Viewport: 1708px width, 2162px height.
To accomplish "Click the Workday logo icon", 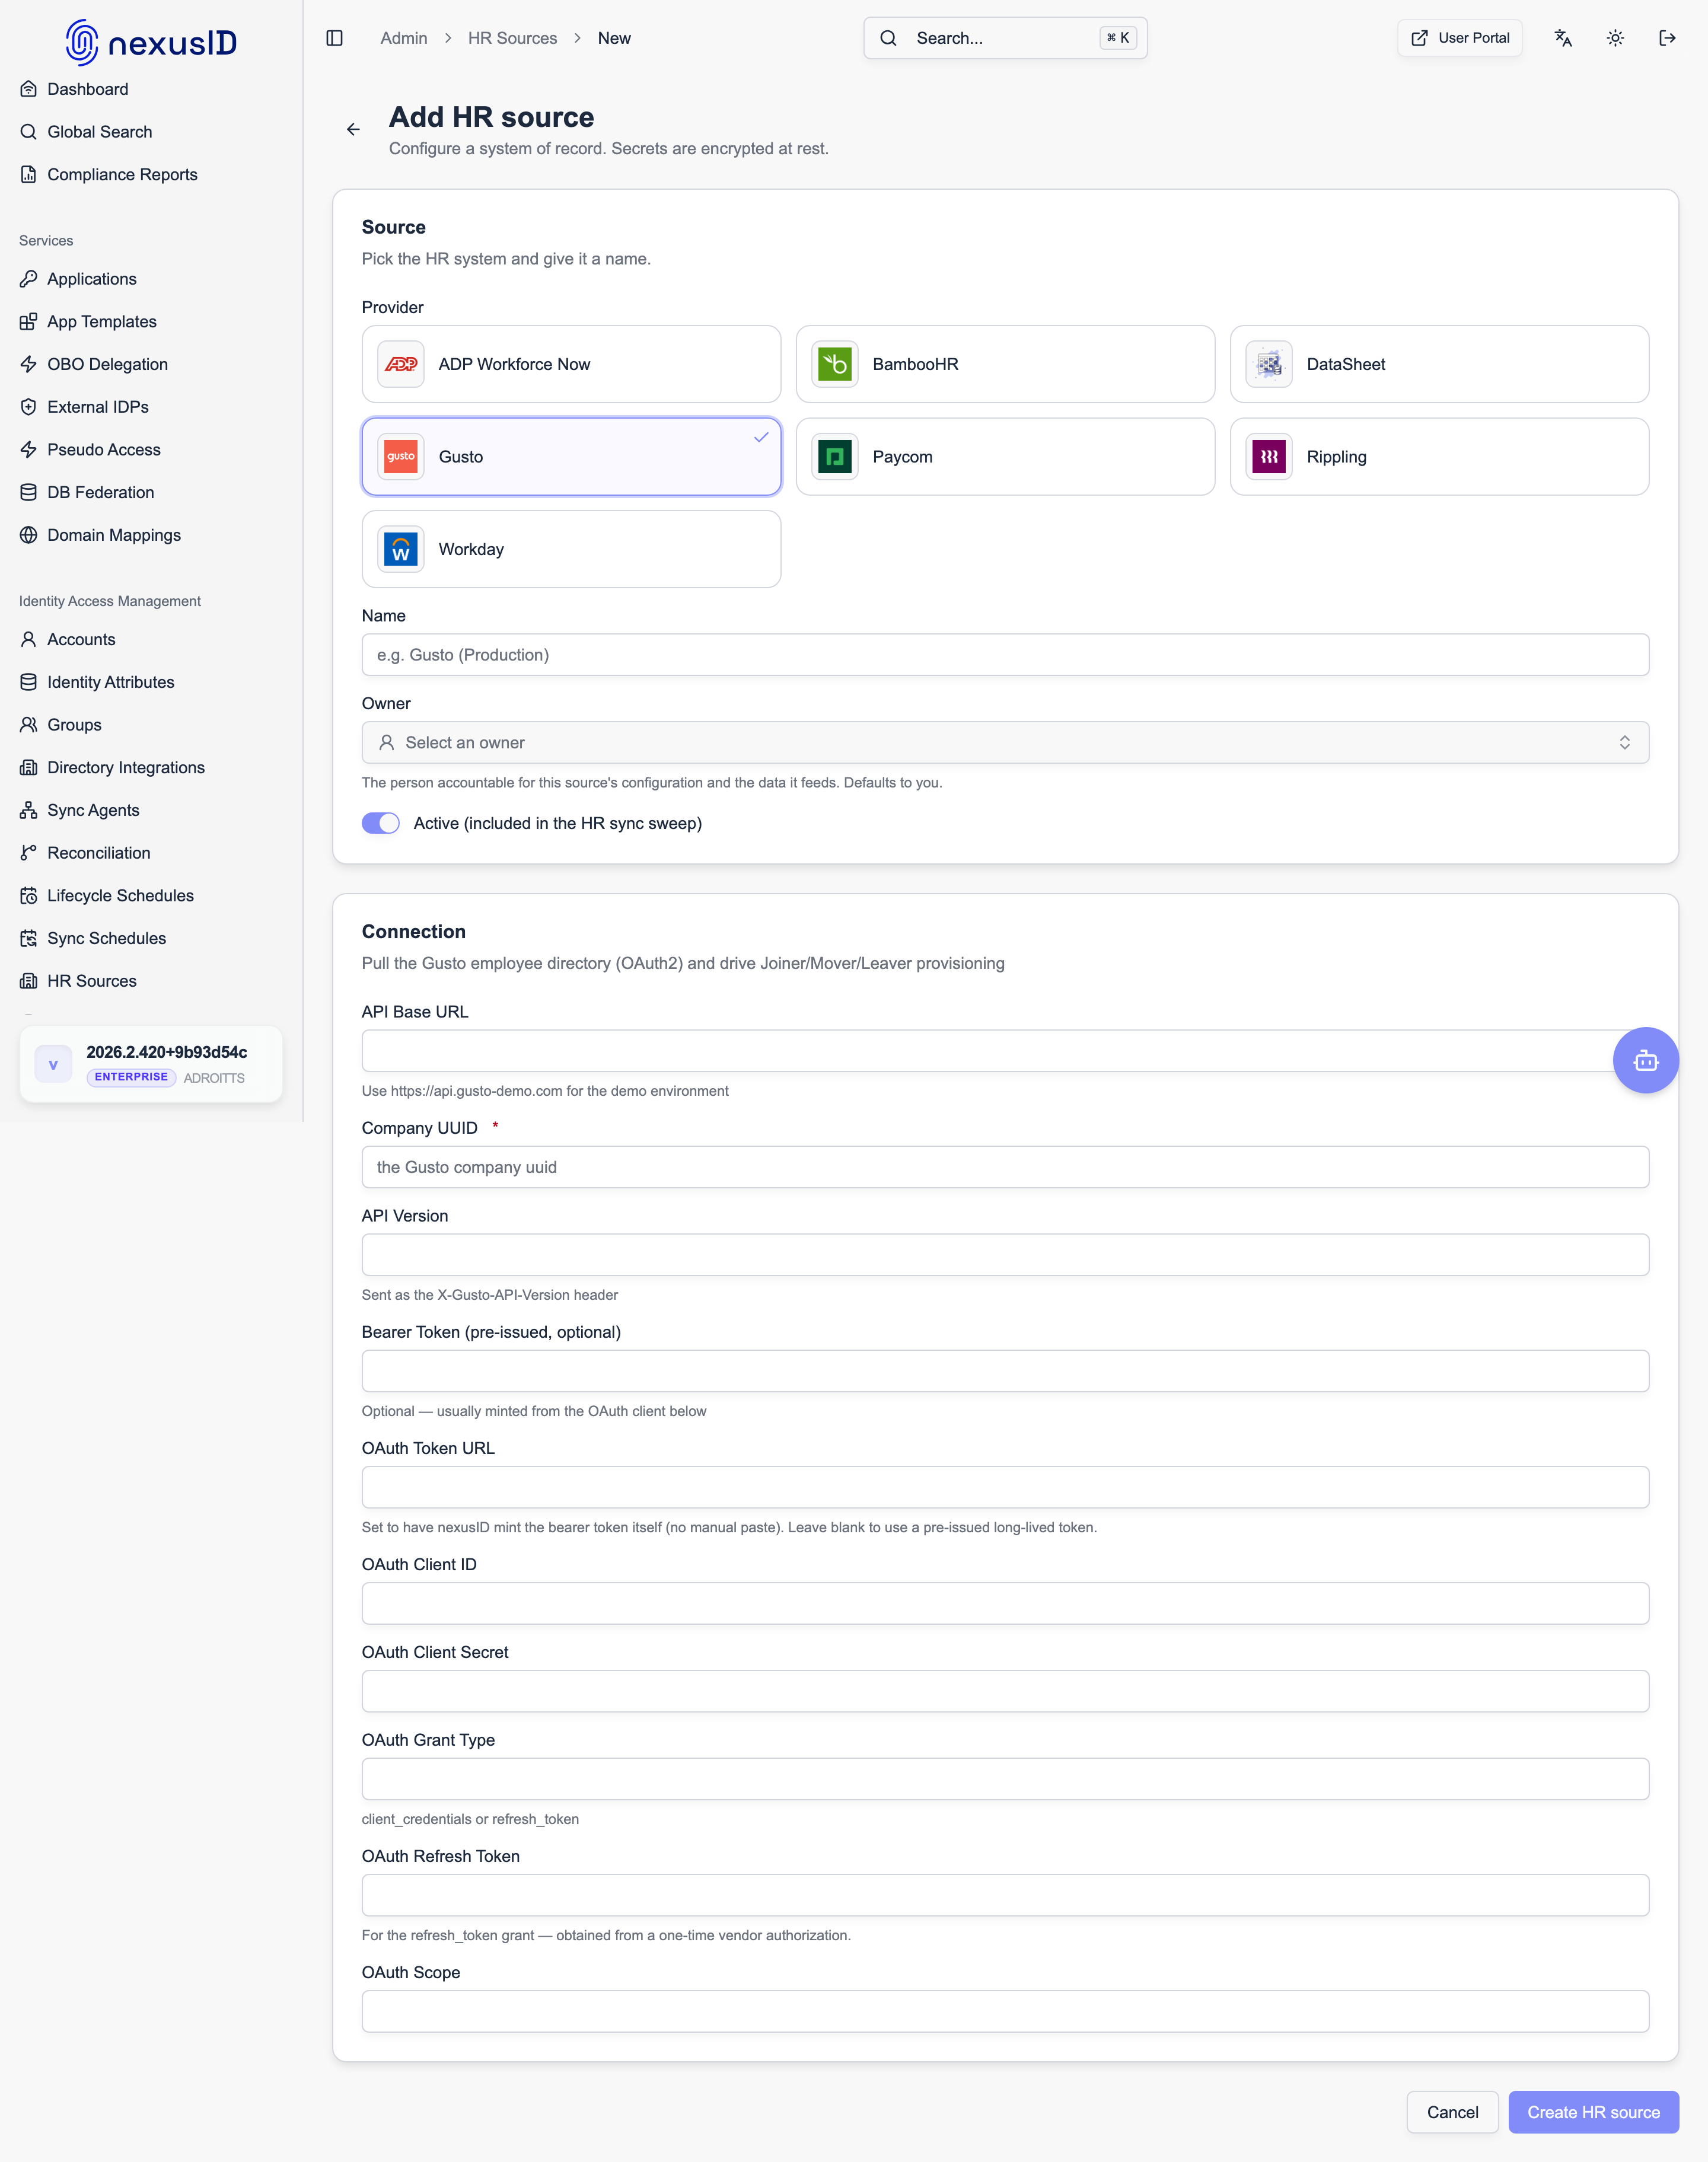I will point(401,549).
